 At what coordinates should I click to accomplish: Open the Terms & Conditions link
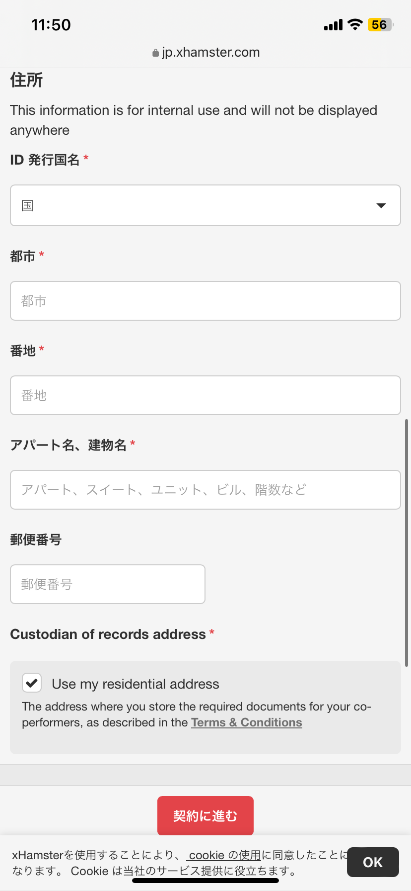coord(247,722)
